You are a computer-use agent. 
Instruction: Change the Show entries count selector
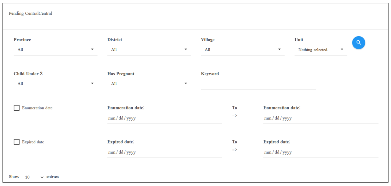coord(33,177)
